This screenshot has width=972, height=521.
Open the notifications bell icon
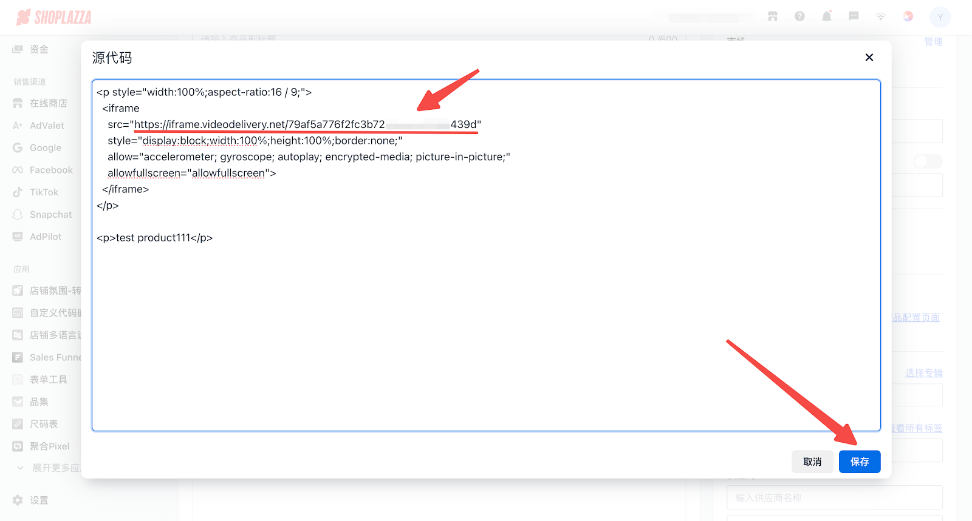coord(827,16)
